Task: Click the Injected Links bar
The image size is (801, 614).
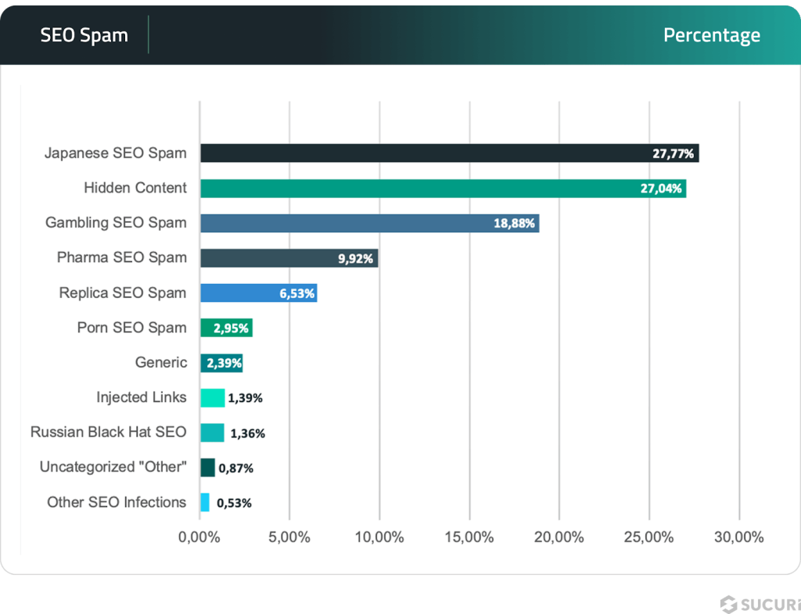Action: (x=212, y=397)
